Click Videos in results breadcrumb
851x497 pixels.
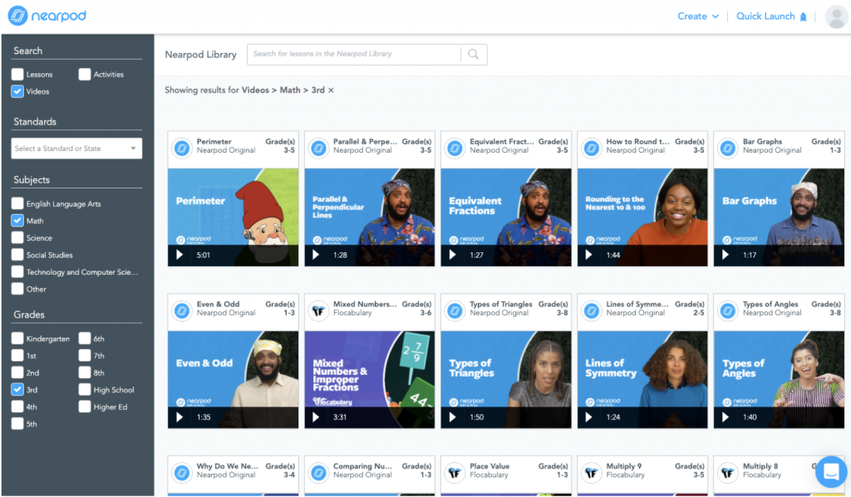click(x=255, y=90)
